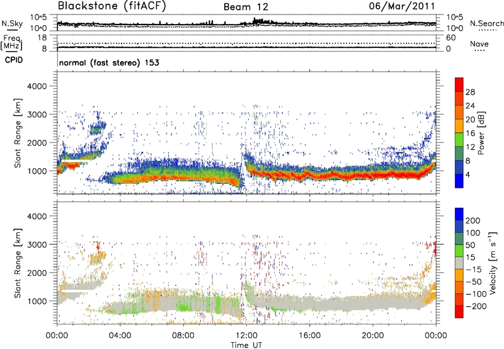Screen dimensions: 504x349
Task: Click the "12:00" time tick label
Action: point(246,336)
